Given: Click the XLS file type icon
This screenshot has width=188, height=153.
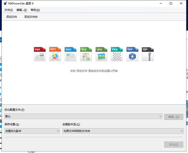Looking at the screenshot, I should (x=86, y=54).
